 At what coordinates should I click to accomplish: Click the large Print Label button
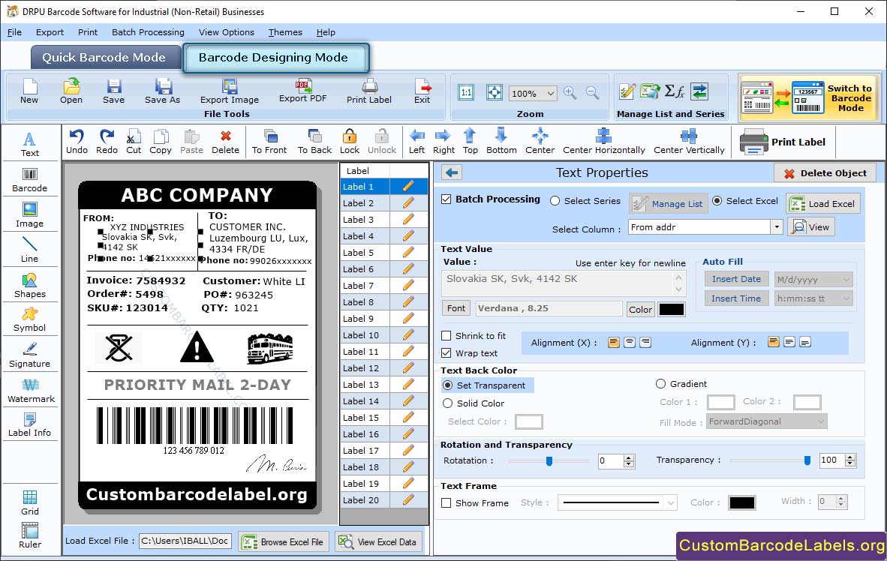[x=783, y=142]
